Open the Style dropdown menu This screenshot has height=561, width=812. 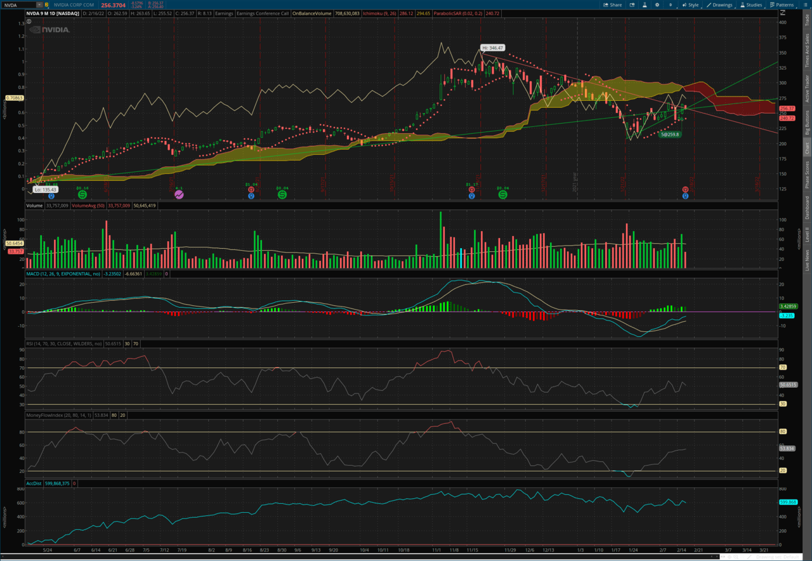point(690,5)
